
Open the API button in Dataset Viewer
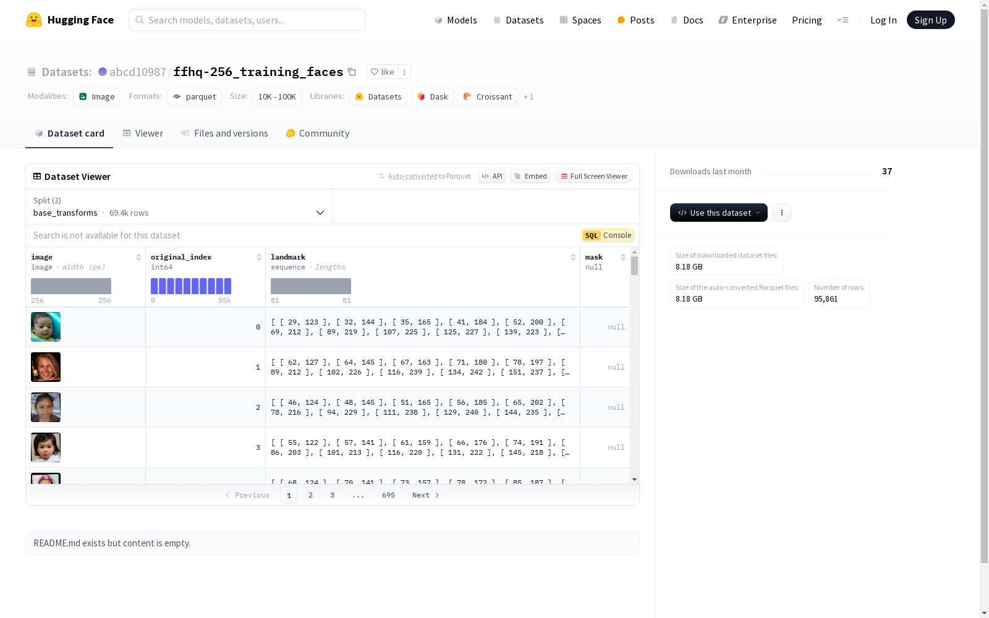pyautogui.click(x=492, y=176)
